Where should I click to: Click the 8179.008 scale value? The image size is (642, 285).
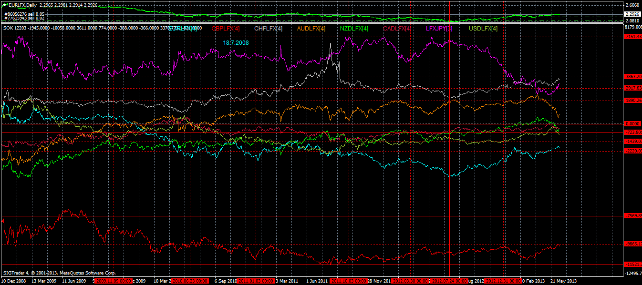coord(633,27)
